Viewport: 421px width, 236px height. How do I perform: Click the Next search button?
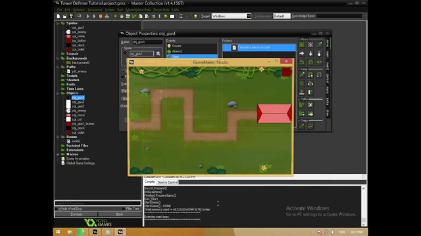[119, 214]
